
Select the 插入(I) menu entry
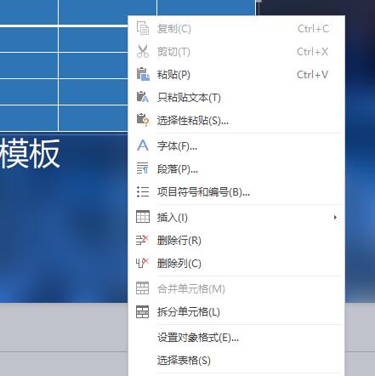coord(236,218)
